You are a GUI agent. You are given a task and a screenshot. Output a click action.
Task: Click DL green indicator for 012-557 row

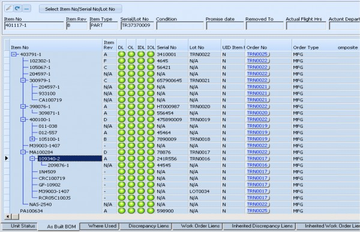(121, 132)
